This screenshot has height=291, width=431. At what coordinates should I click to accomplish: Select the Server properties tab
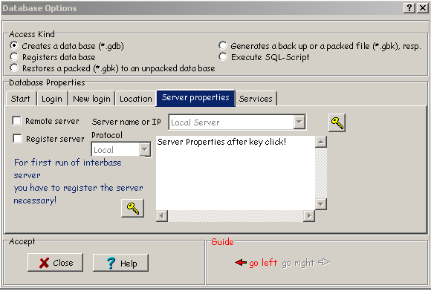click(x=195, y=98)
